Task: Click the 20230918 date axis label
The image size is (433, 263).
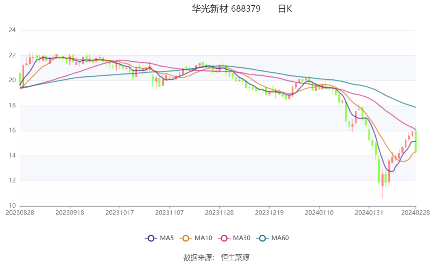Action: coord(70,213)
